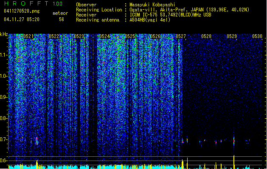Click the strong meteor echo near 0529
Image resolution: width=267 pixels, height=169 pixels.
234,141
